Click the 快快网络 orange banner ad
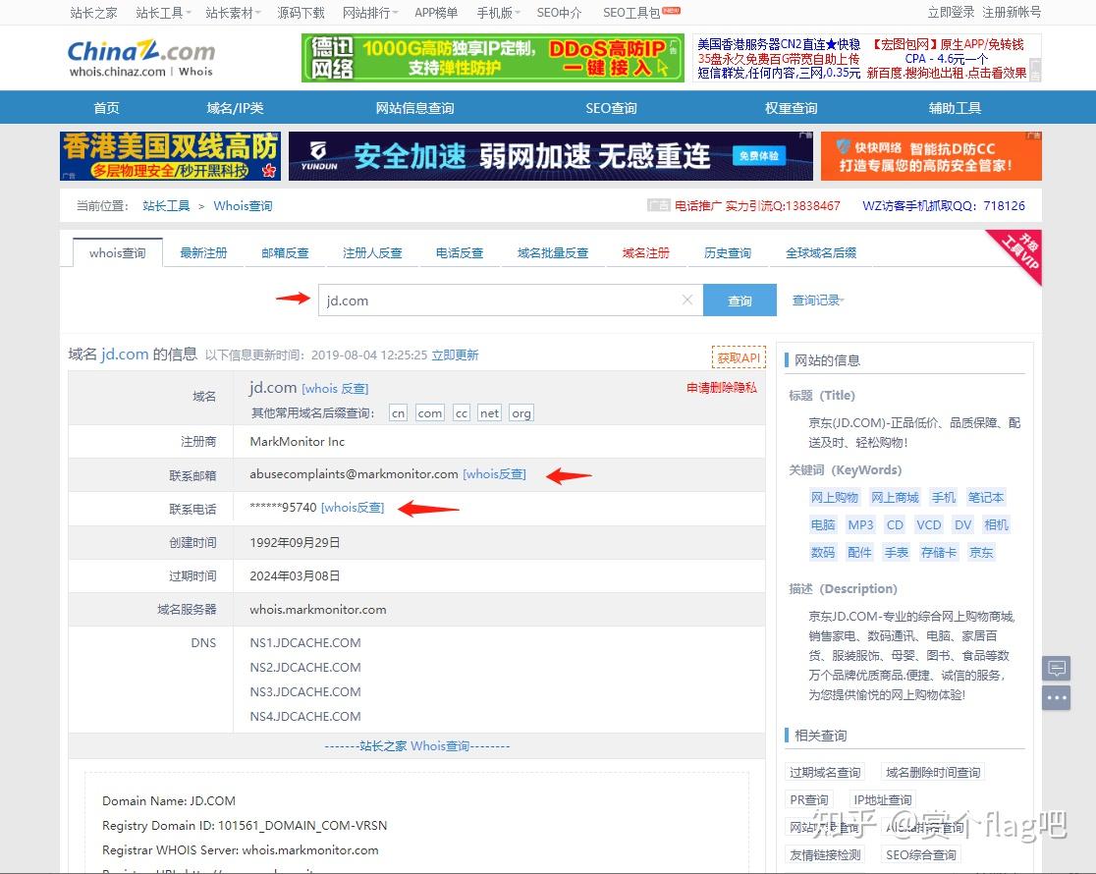This screenshot has width=1096, height=874. 931,156
